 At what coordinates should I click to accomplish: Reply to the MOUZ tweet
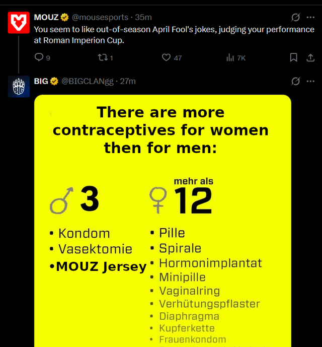coord(39,58)
